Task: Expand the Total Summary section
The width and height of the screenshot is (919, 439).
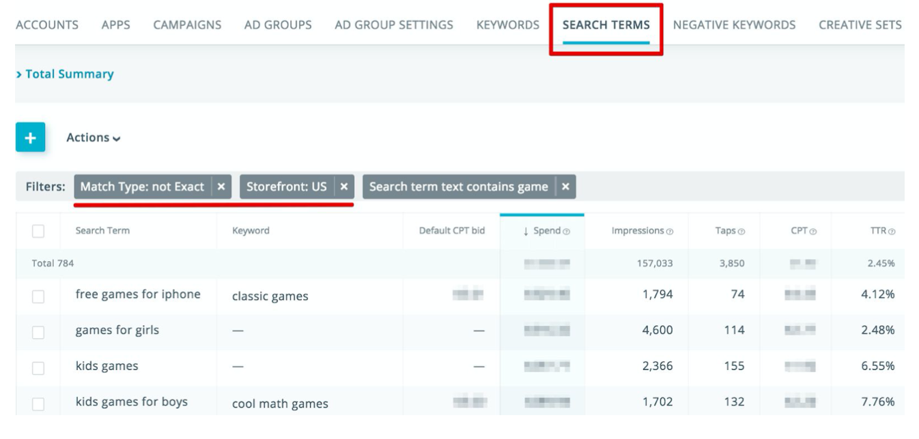Action: coord(65,74)
